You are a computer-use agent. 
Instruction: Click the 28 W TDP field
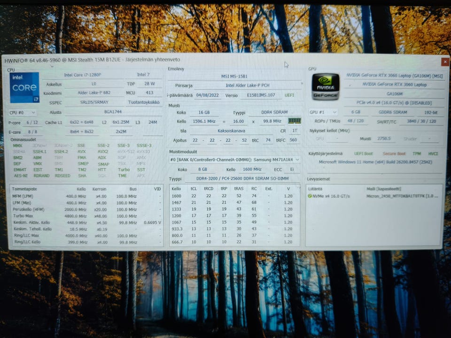point(149,84)
